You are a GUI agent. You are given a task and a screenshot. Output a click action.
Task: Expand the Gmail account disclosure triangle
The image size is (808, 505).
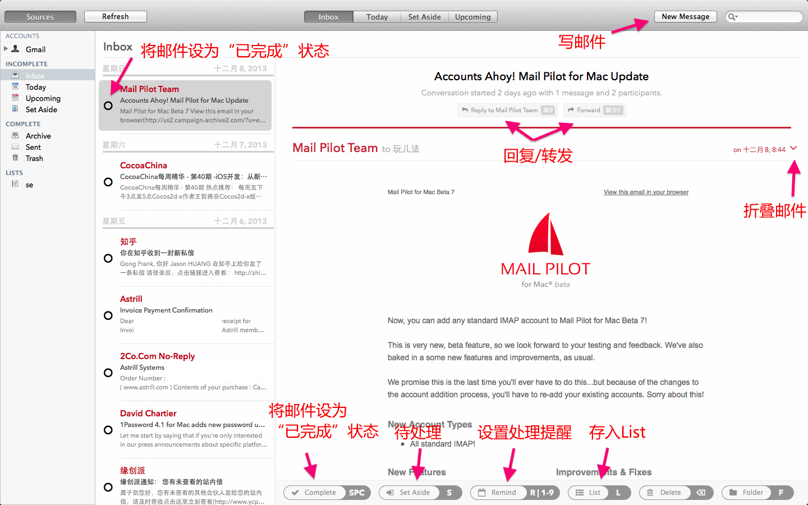point(6,49)
